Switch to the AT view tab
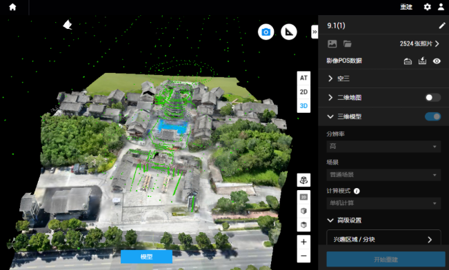 303,78
